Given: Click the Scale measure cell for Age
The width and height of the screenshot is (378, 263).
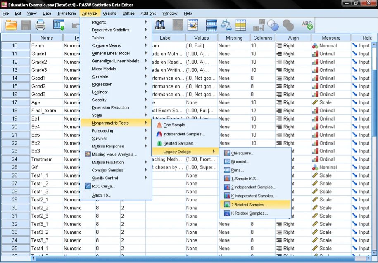Looking at the screenshot, I should coord(331,102).
